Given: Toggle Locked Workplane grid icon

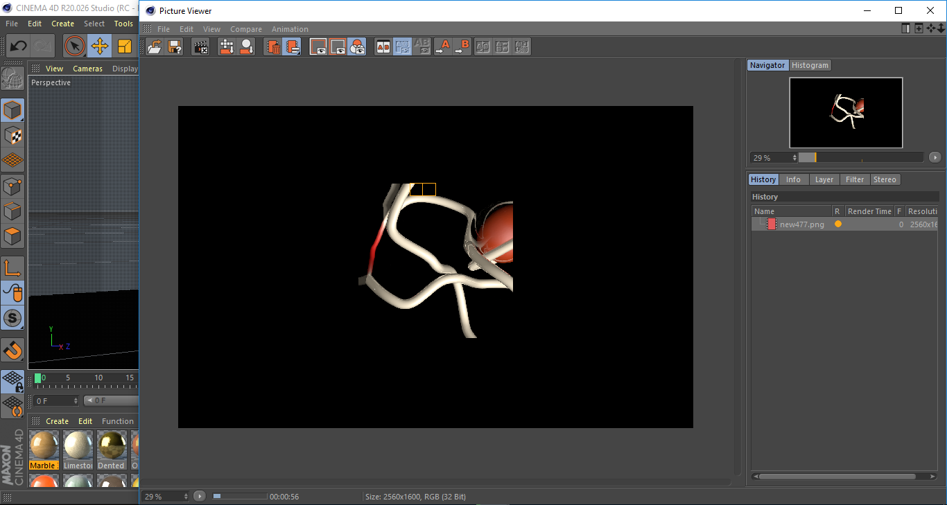Looking at the screenshot, I should point(12,381).
